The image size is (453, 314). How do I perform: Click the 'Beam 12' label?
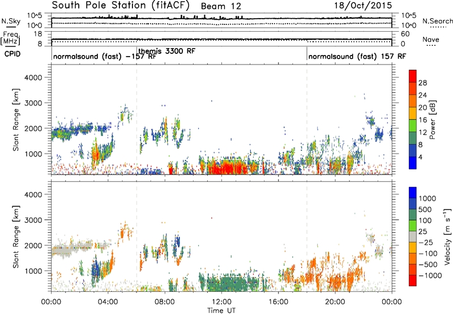click(221, 6)
